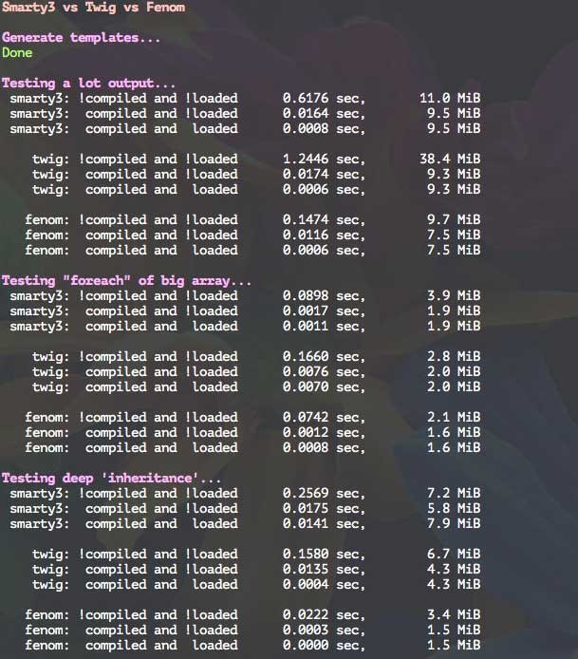This screenshot has width=578, height=659.
Task: Click the '0.1474 sec,' fenom timing value
Action: coord(324,219)
